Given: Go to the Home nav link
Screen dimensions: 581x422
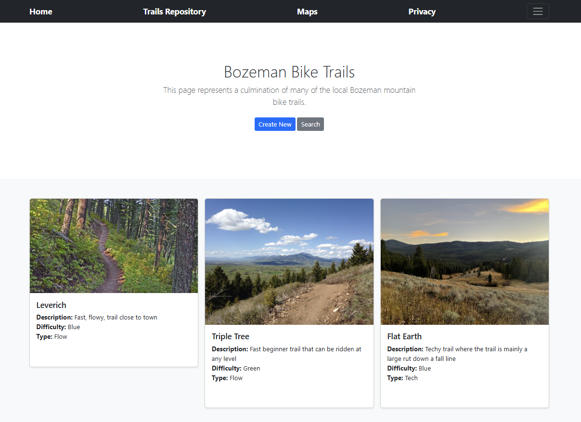Looking at the screenshot, I should pyautogui.click(x=41, y=12).
